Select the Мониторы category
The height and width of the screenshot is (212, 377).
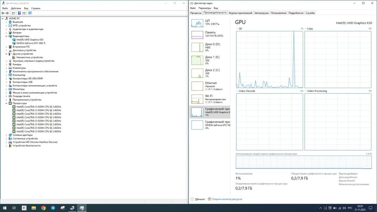tap(18, 89)
